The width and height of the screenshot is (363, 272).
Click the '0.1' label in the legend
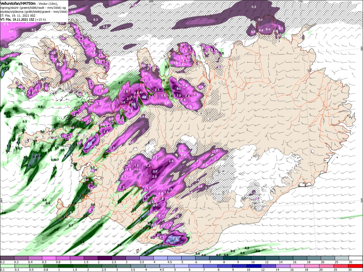tap(3, 270)
